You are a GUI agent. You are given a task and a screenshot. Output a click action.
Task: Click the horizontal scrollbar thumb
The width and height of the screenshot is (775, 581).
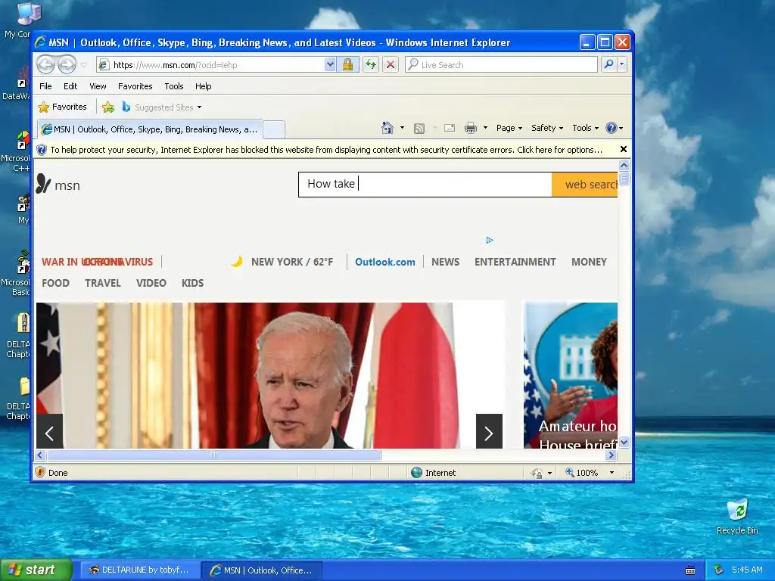(213, 455)
